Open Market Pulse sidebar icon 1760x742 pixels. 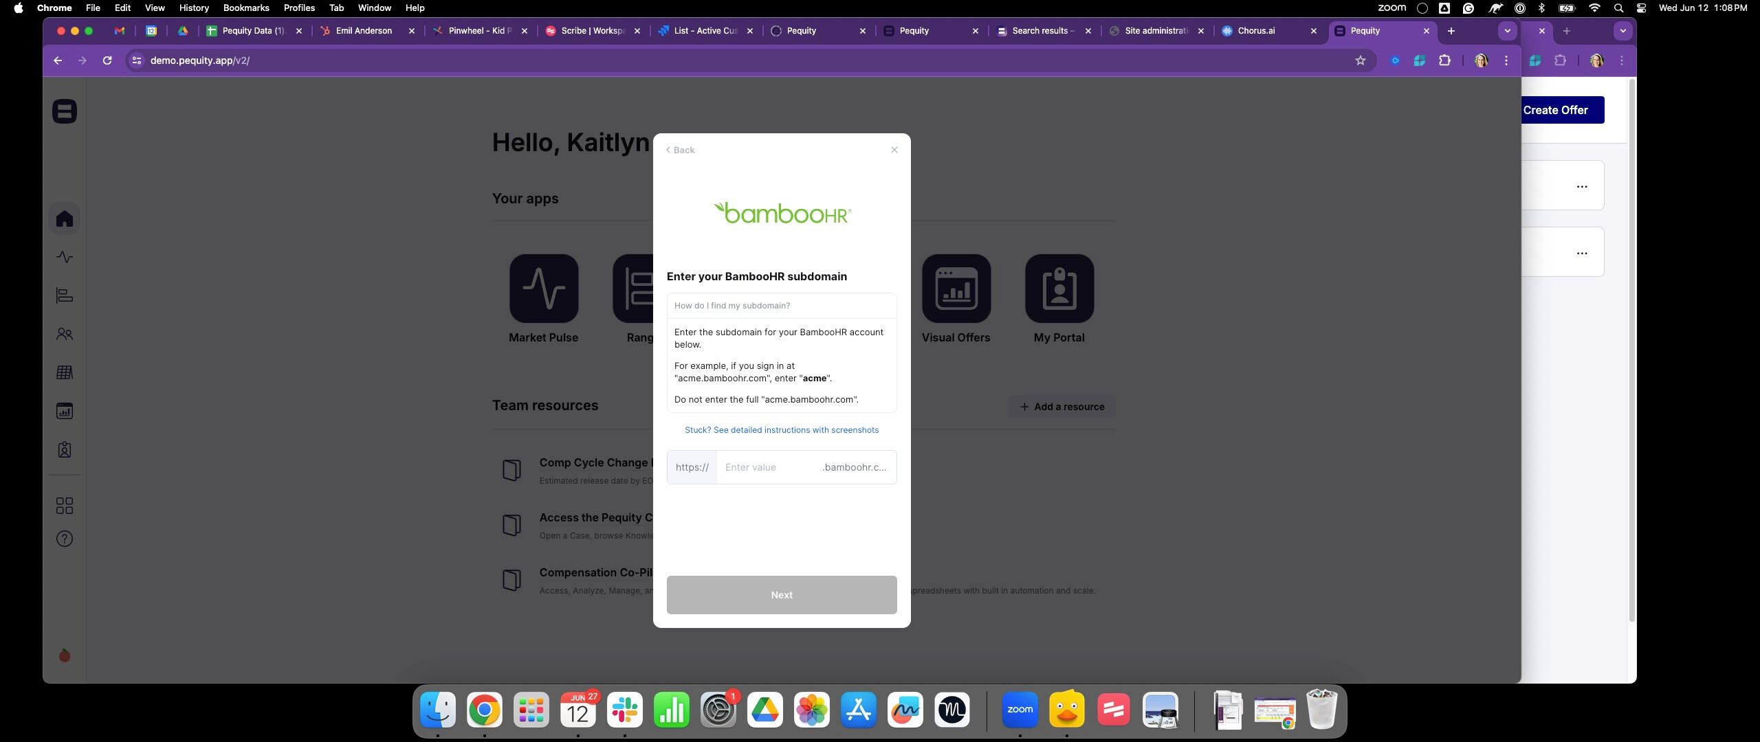point(65,257)
